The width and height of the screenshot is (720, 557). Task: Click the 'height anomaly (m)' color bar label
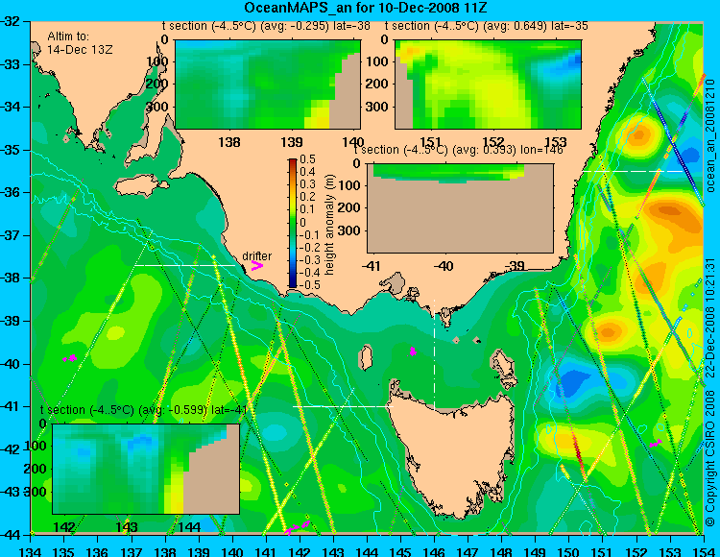[x=329, y=225]
